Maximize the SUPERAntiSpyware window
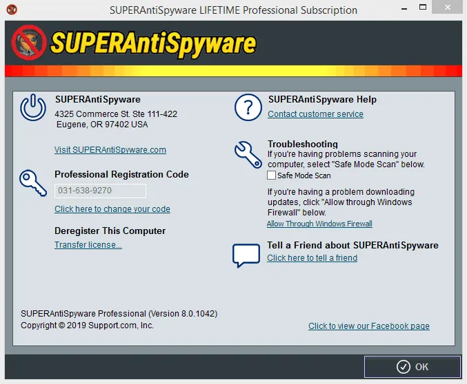 (x=423, y=7)
